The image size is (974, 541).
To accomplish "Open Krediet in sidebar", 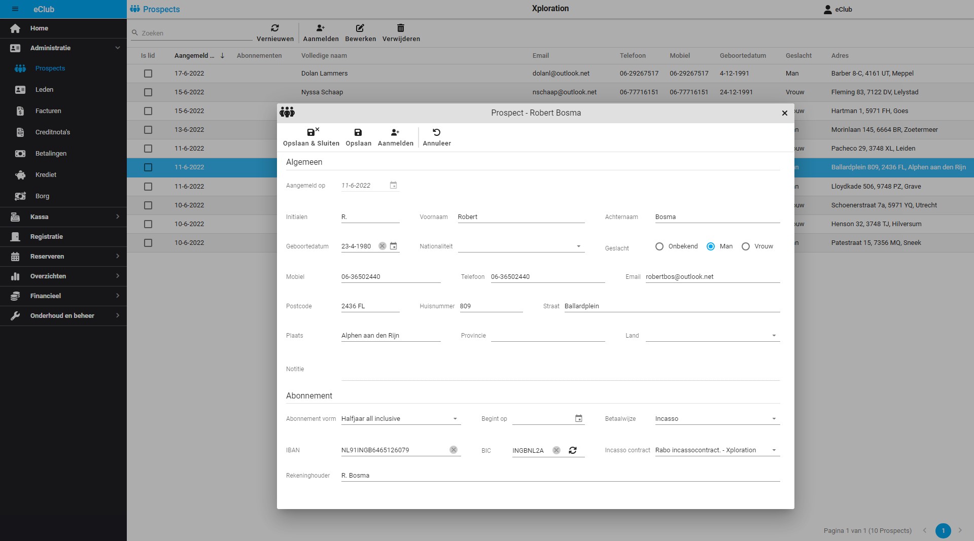I will [x=63, y=175].
